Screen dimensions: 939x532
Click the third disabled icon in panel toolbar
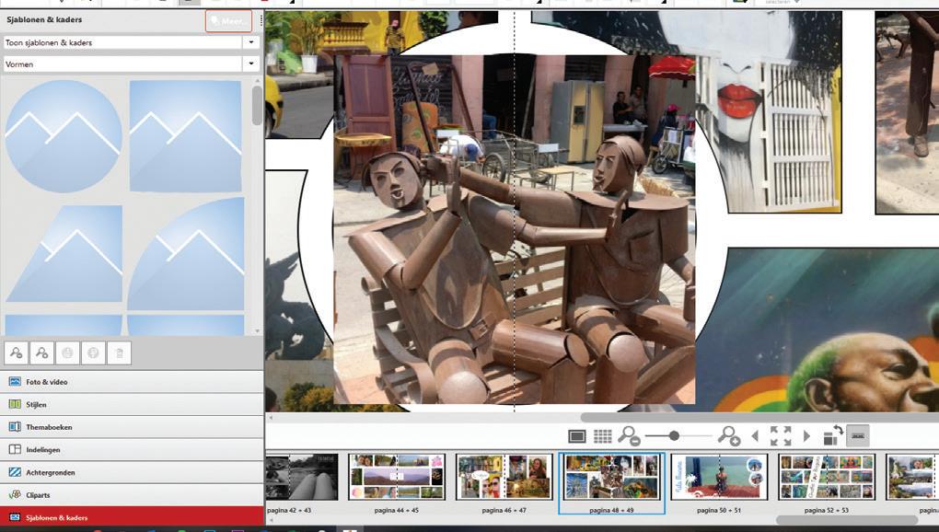pos(68,353)
